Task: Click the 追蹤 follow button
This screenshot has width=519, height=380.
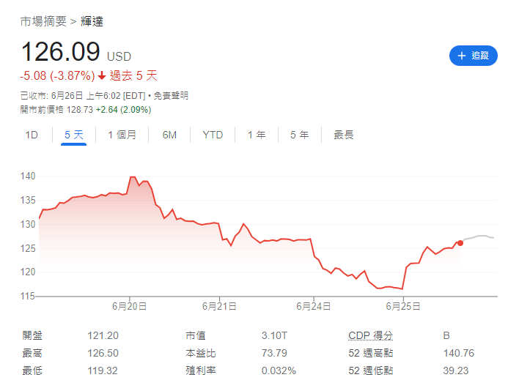Action: pyautogui.click(x=473, y=56)
